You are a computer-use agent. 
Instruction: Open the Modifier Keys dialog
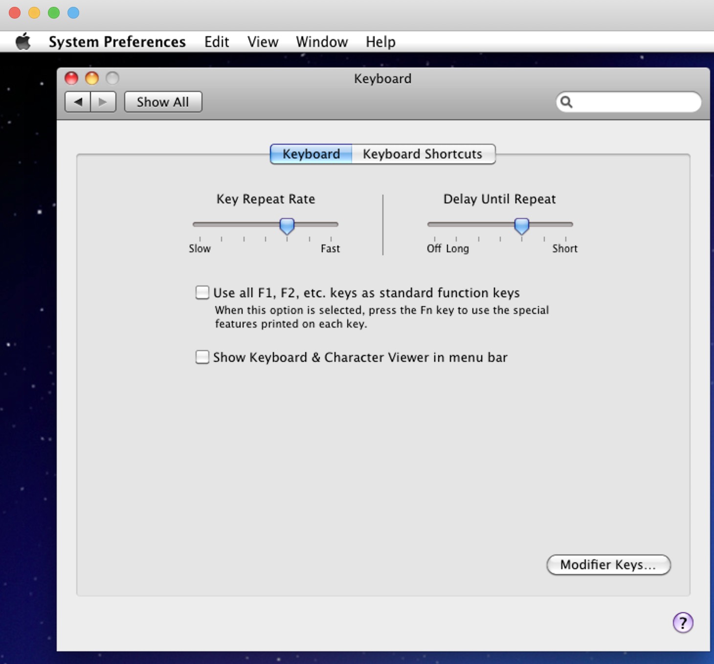click(608, 565)
